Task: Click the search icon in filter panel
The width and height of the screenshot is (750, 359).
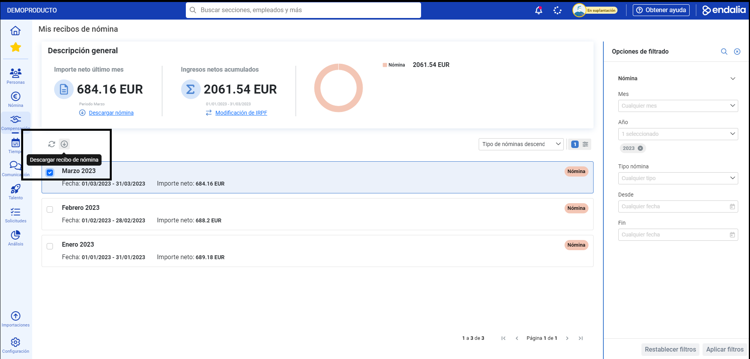Action: (724, 52)
